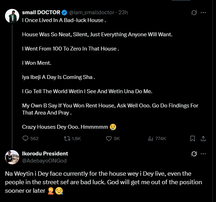
Task: Open the Ikorodu President display name
Action: pos(45,154)
